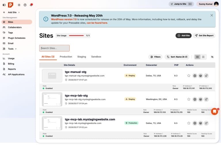The width and height of the screenshot is (221, 145).
Task: Toggle the hide details eye icon
Action: [212, 57]
